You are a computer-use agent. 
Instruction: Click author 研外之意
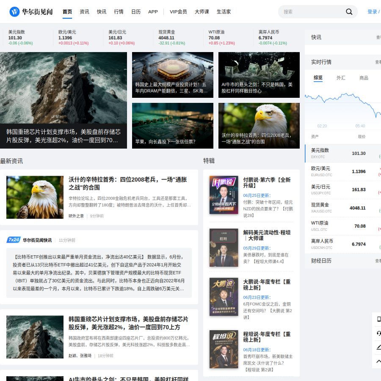(x=76, y=216)
